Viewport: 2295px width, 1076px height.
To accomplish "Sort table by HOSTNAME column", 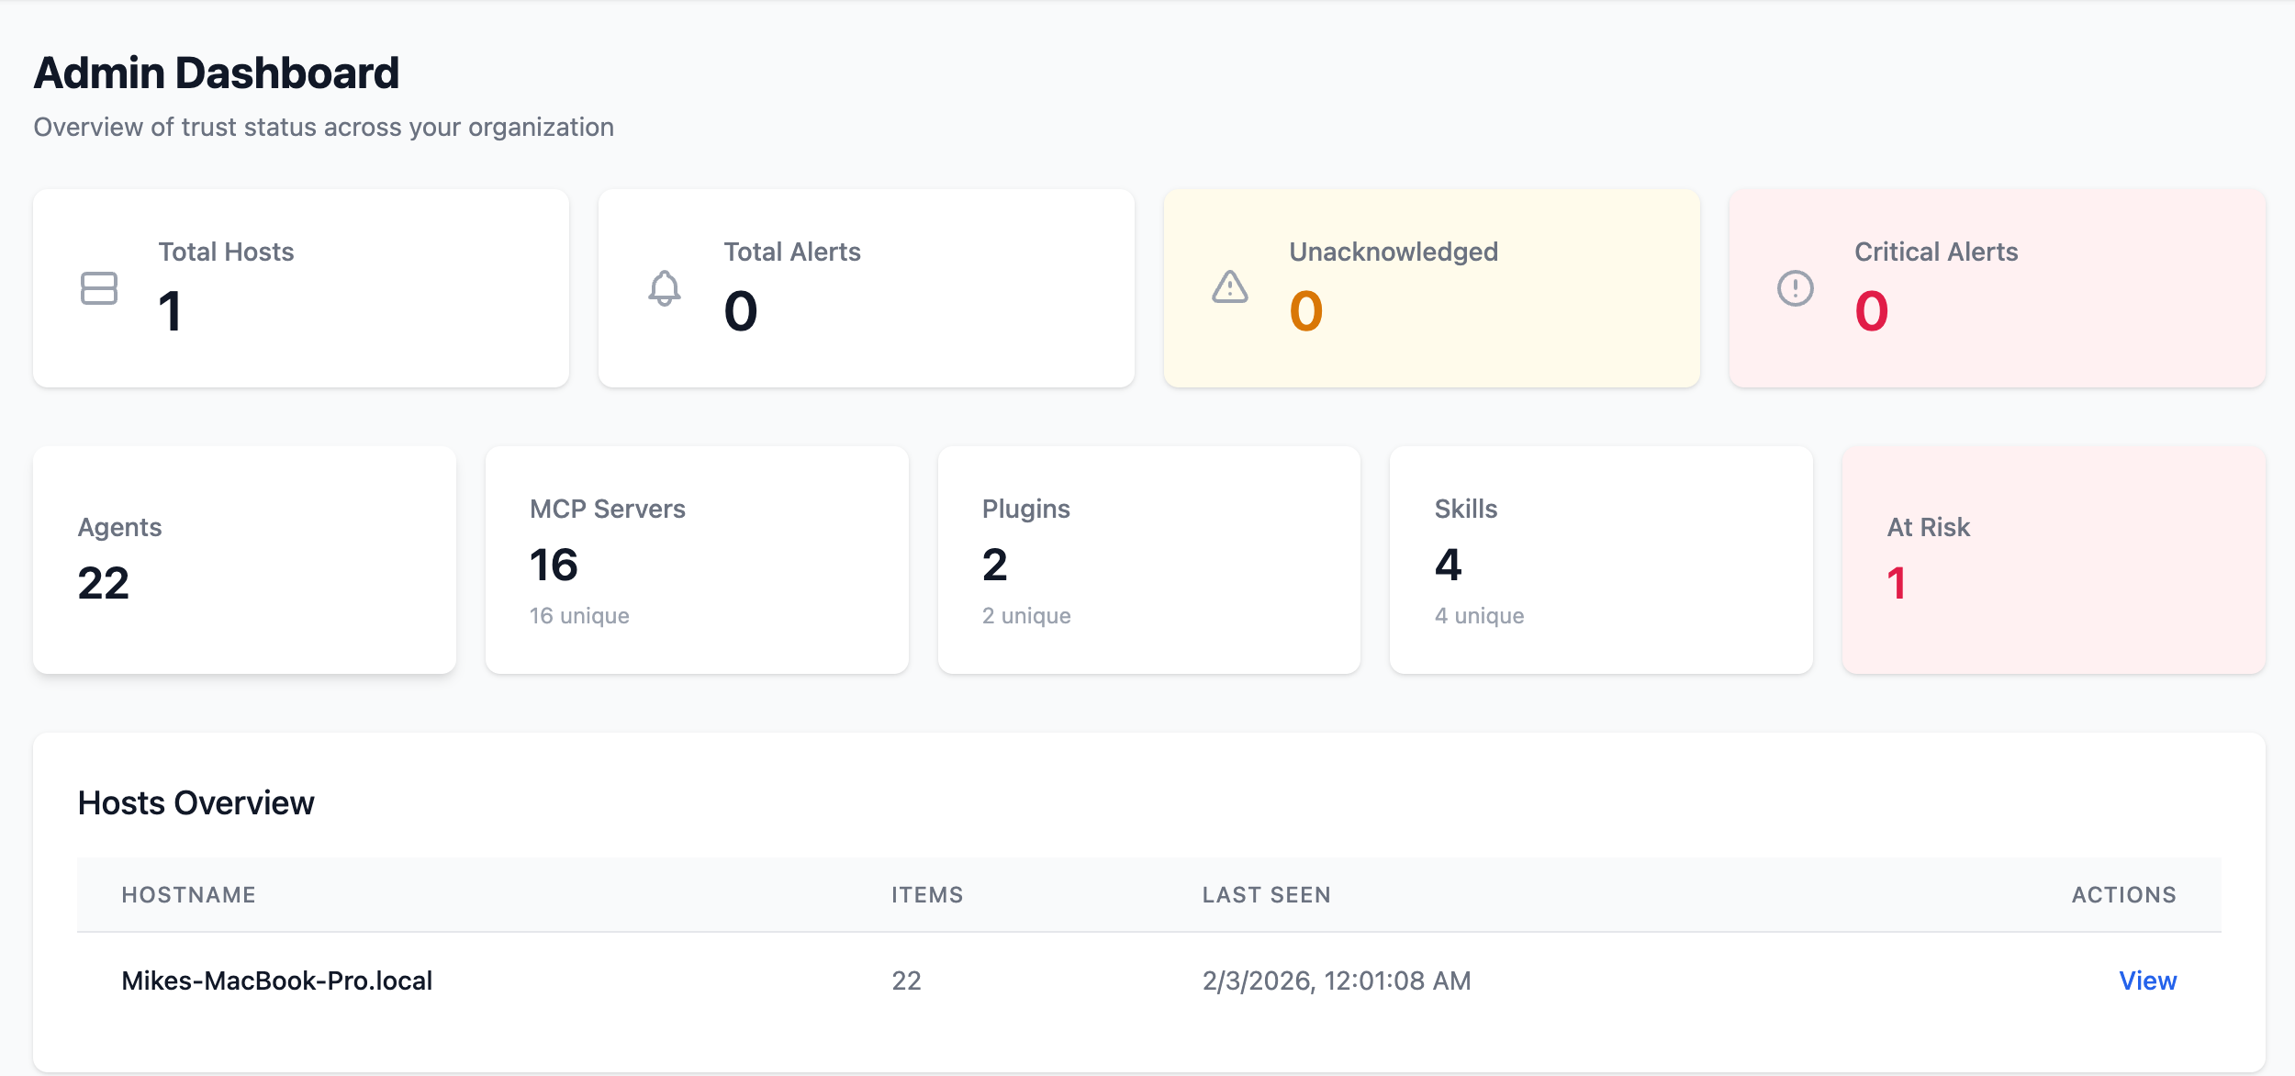I will tap(189, 894).
